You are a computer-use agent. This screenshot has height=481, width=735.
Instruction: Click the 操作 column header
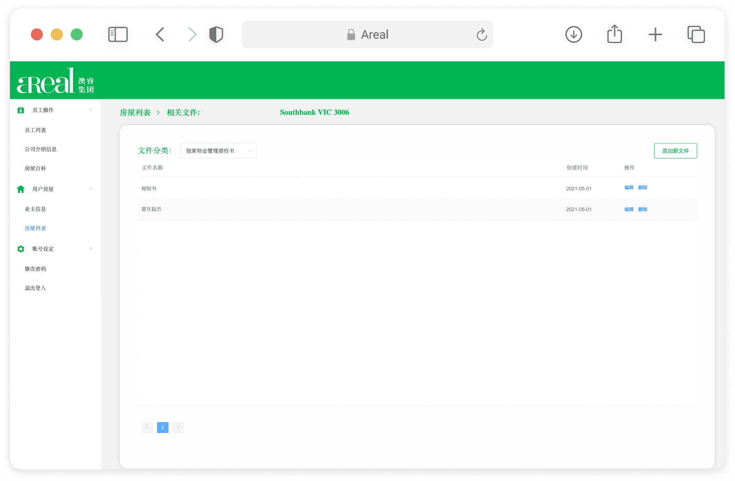click(x=629, y=168)
